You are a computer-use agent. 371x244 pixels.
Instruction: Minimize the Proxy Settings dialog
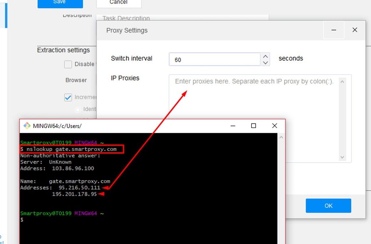(334, 30)
